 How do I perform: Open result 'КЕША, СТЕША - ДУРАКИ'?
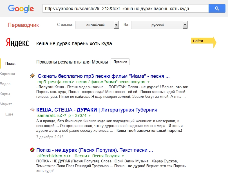click(x=97, y=110)
